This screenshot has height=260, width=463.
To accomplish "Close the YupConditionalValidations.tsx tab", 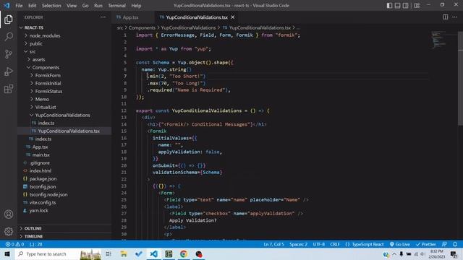I will coord(233,17).
